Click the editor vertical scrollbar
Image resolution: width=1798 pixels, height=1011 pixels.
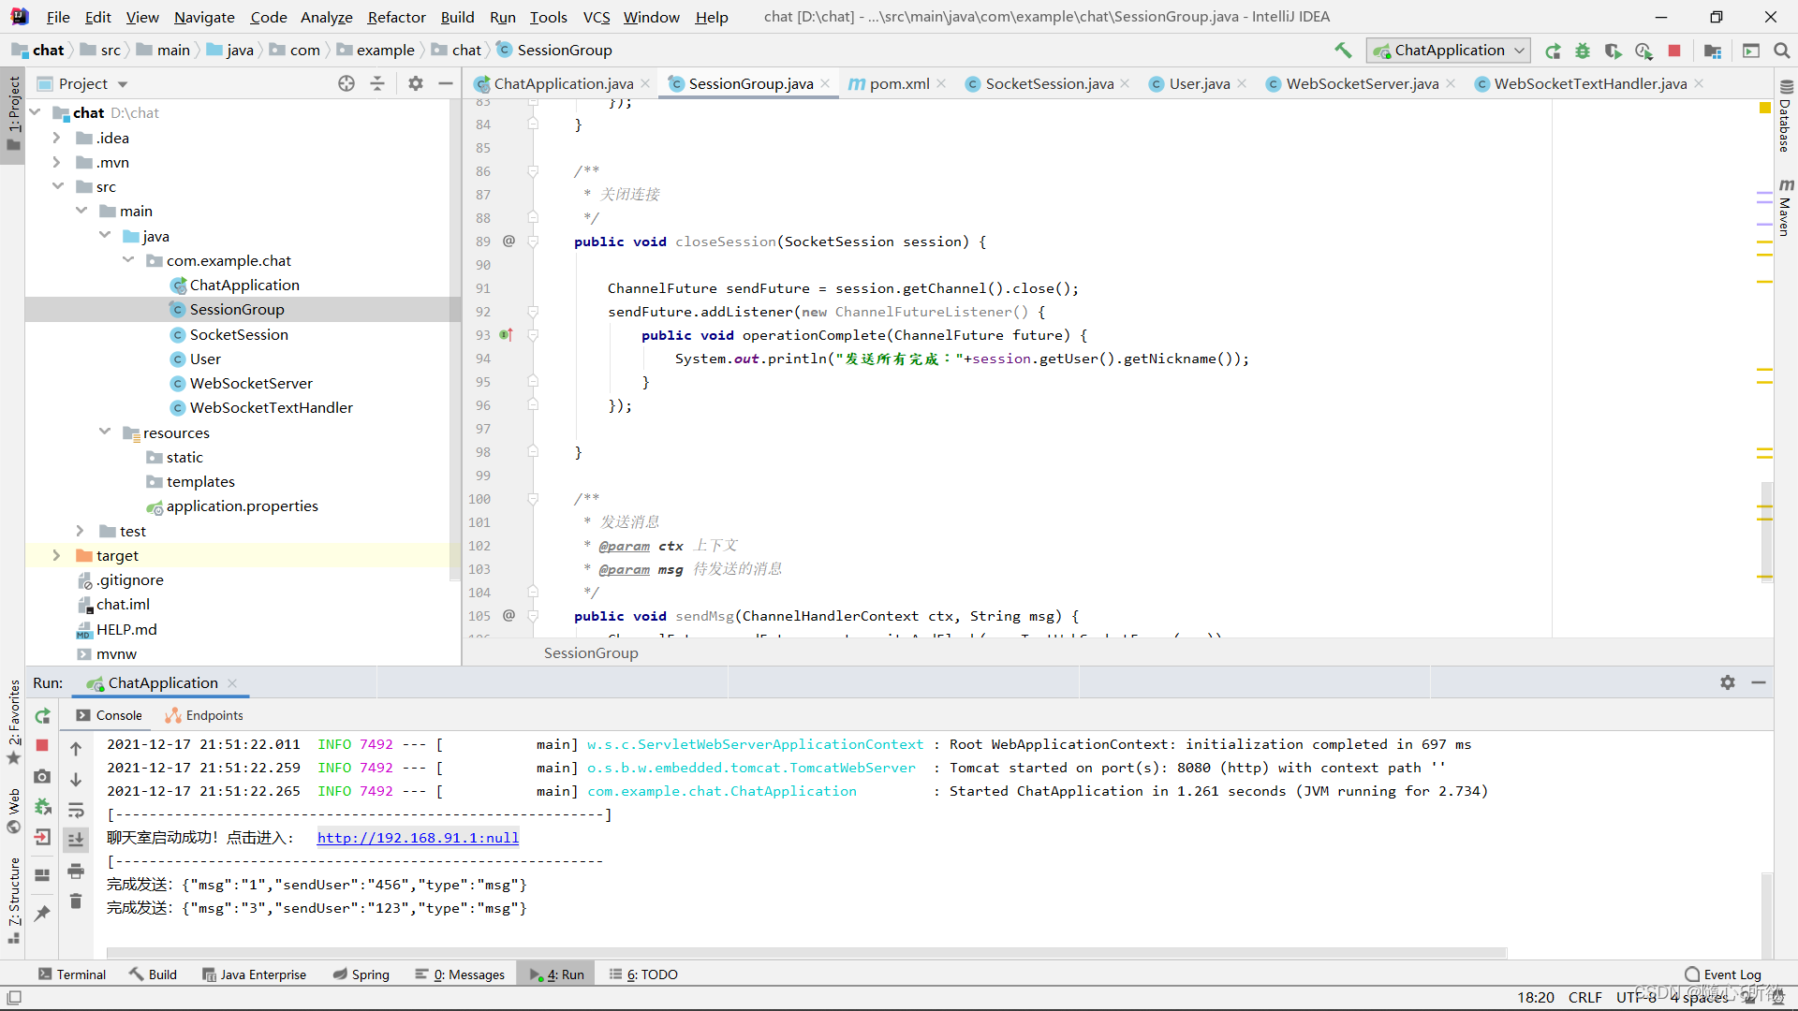(1766, 531)
